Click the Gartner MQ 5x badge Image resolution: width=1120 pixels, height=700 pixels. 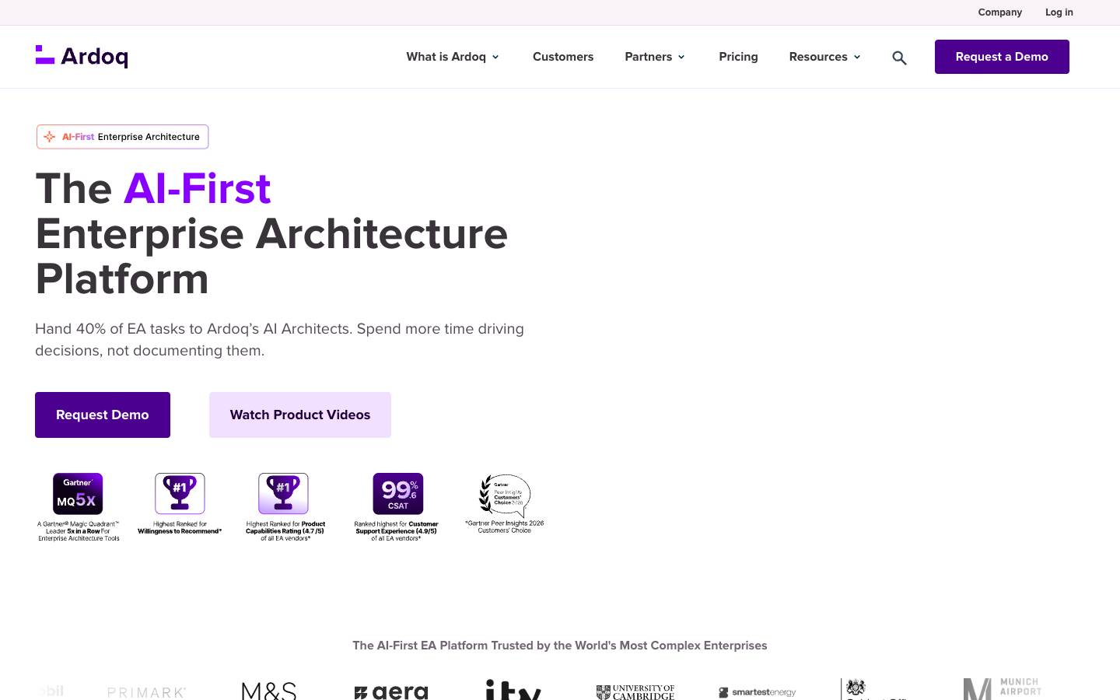(x=78, y=494)
